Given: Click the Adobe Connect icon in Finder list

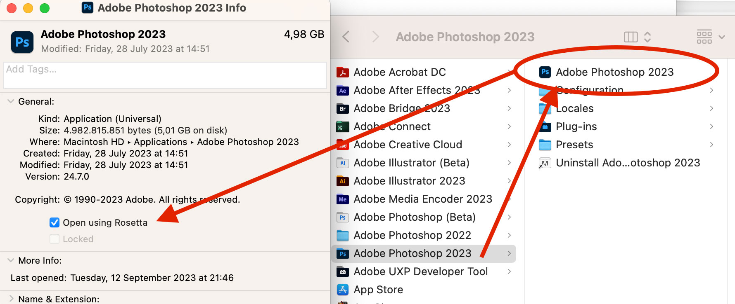Looking at the screenshot, I should pos(343,127).
